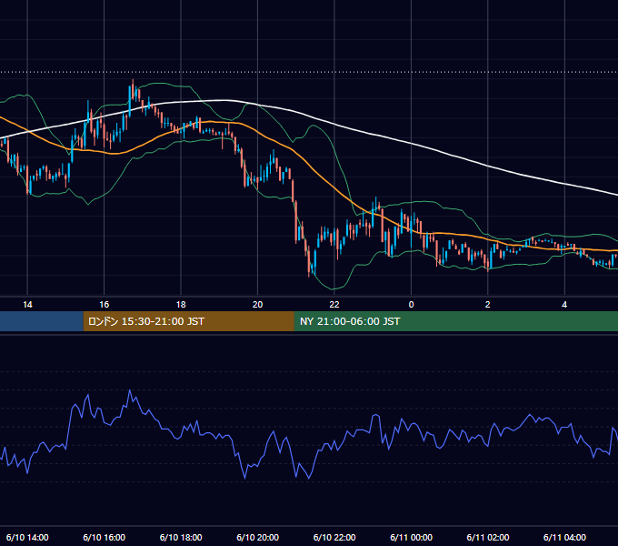618x546 pixels.
Task: Click the NY 21:00-06:00 JST session bar
Action: [x=456, y=321]
